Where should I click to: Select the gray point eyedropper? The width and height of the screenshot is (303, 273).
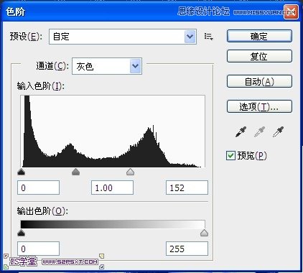[x=259, y=131]
